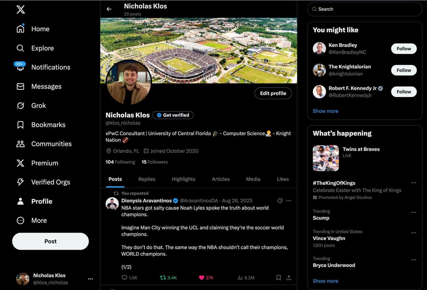Switch to Articles tab
Screen dimensions: 427x290
[x=221, y=179]
